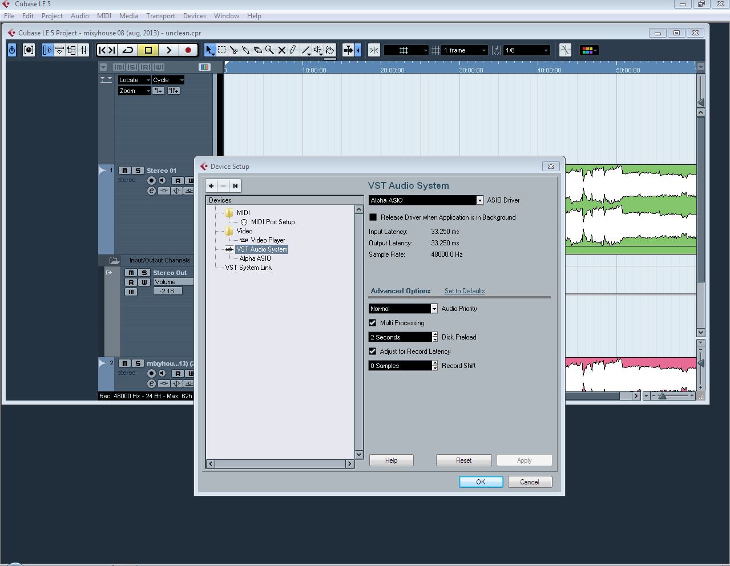730x566 pixels.
Task: Mute the Stereo 01 track
Action: click(124, 171)
